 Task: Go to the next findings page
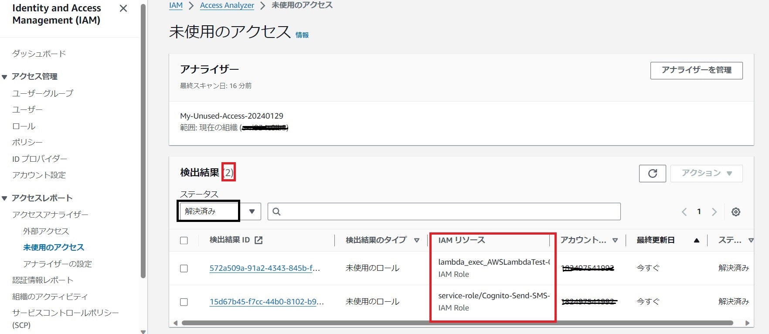point(714,212)
